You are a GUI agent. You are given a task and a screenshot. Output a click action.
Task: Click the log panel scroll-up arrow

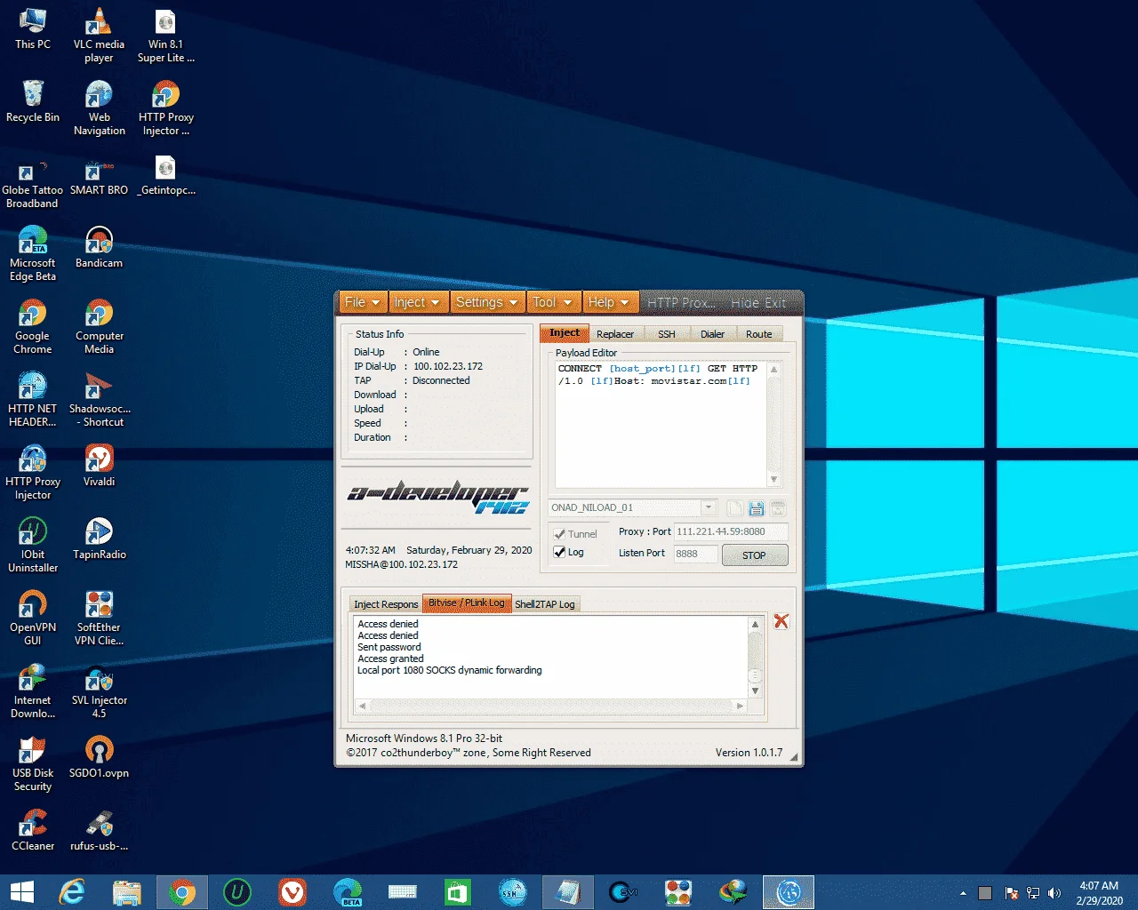point(755,624)
